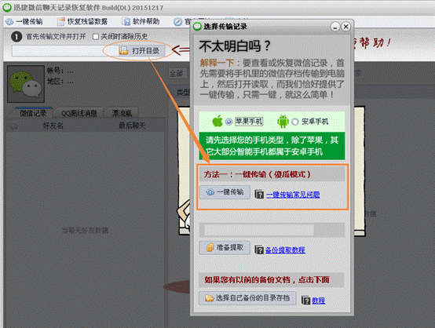Select the 安卓手机 radio button
The image size is (435, 328).
click(295, 122)
